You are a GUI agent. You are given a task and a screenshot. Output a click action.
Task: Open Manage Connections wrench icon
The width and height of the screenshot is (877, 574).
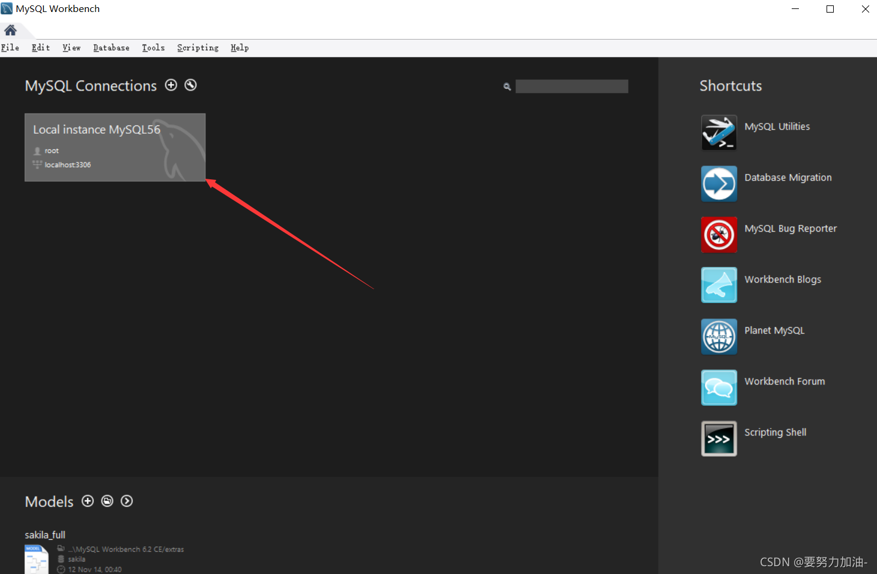190,85
